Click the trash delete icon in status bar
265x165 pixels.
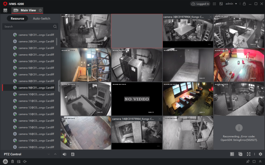[x=12, y=162]
